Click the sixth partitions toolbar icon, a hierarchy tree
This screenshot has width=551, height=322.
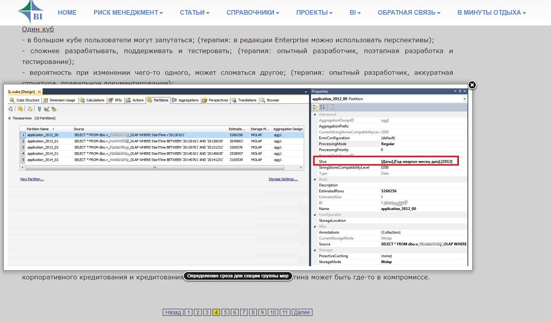tap(54, 109)
